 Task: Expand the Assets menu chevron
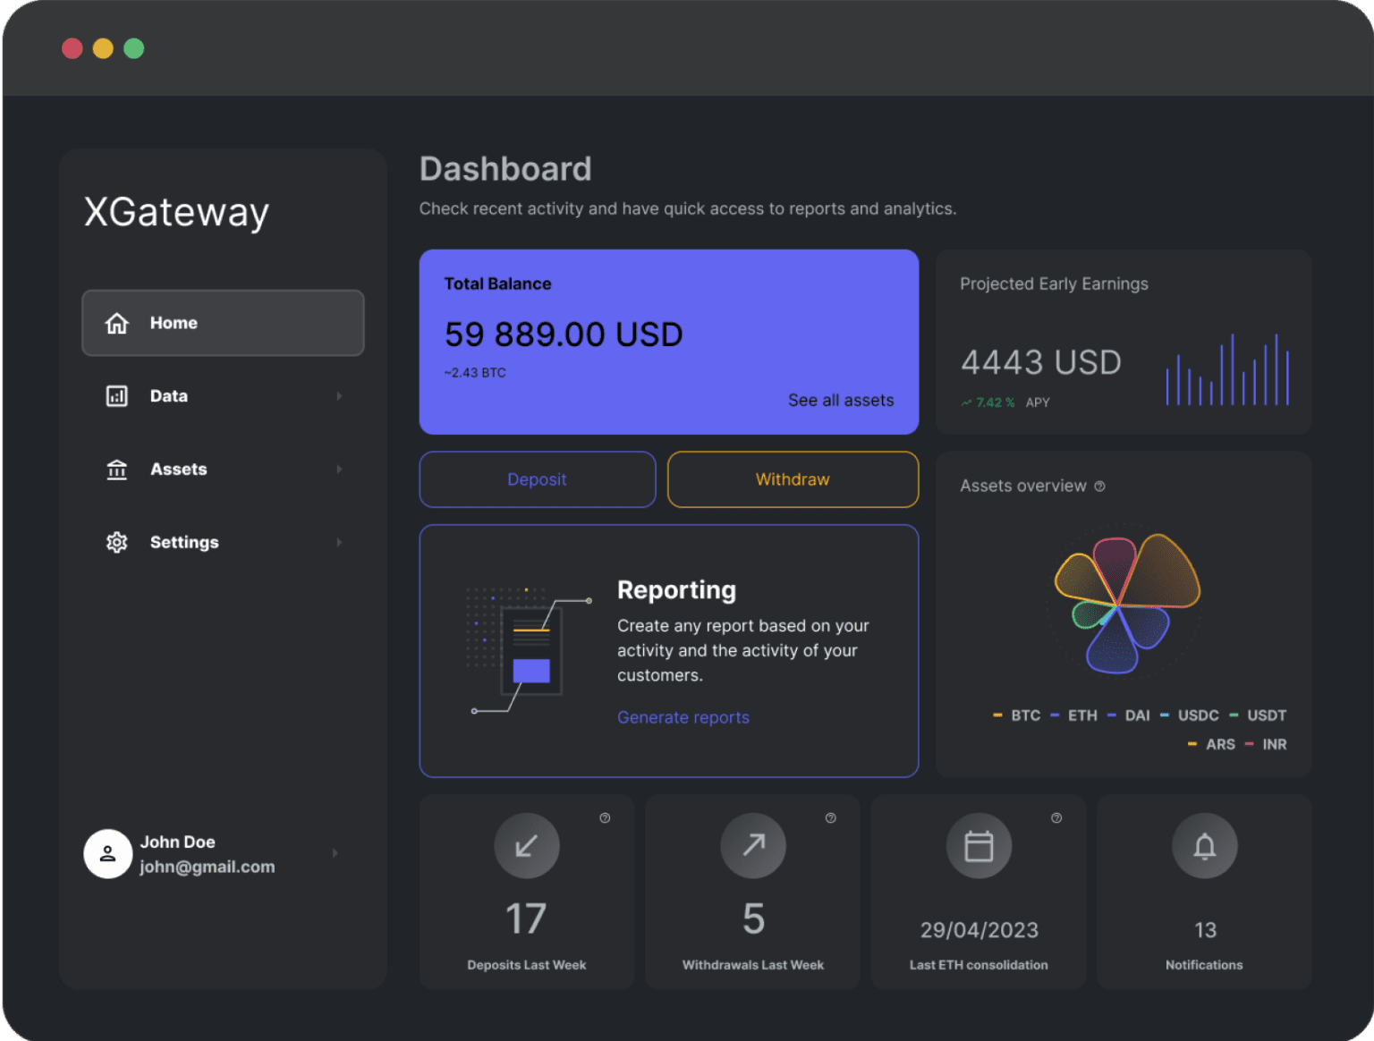point(339,470)
